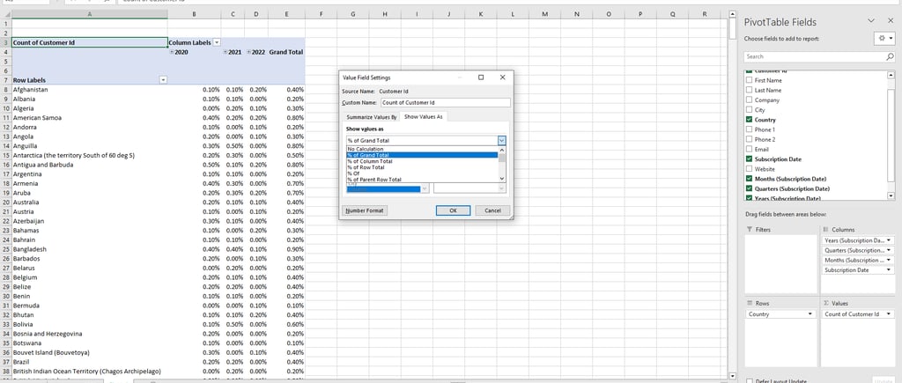Viewport: 902px width, 383px height.
Task: Open Count of Customer Id values dropdown
Action: click(x=890, y=314)
